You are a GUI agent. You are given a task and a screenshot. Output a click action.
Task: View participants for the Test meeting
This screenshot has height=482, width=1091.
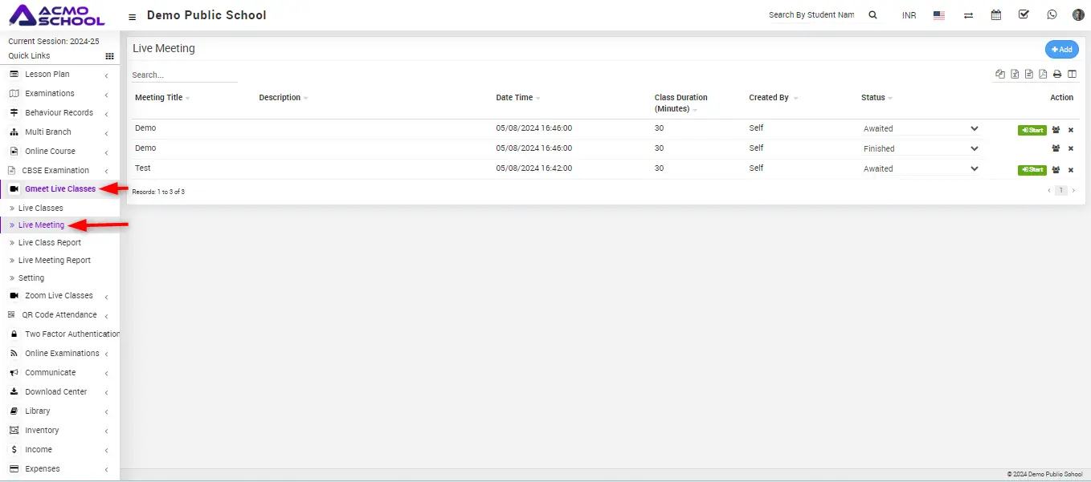(x=1056, y=170)
